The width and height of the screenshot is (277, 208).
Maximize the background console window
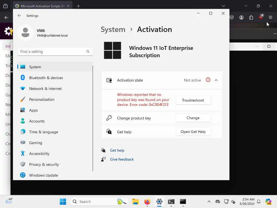(x=269, y=46)
